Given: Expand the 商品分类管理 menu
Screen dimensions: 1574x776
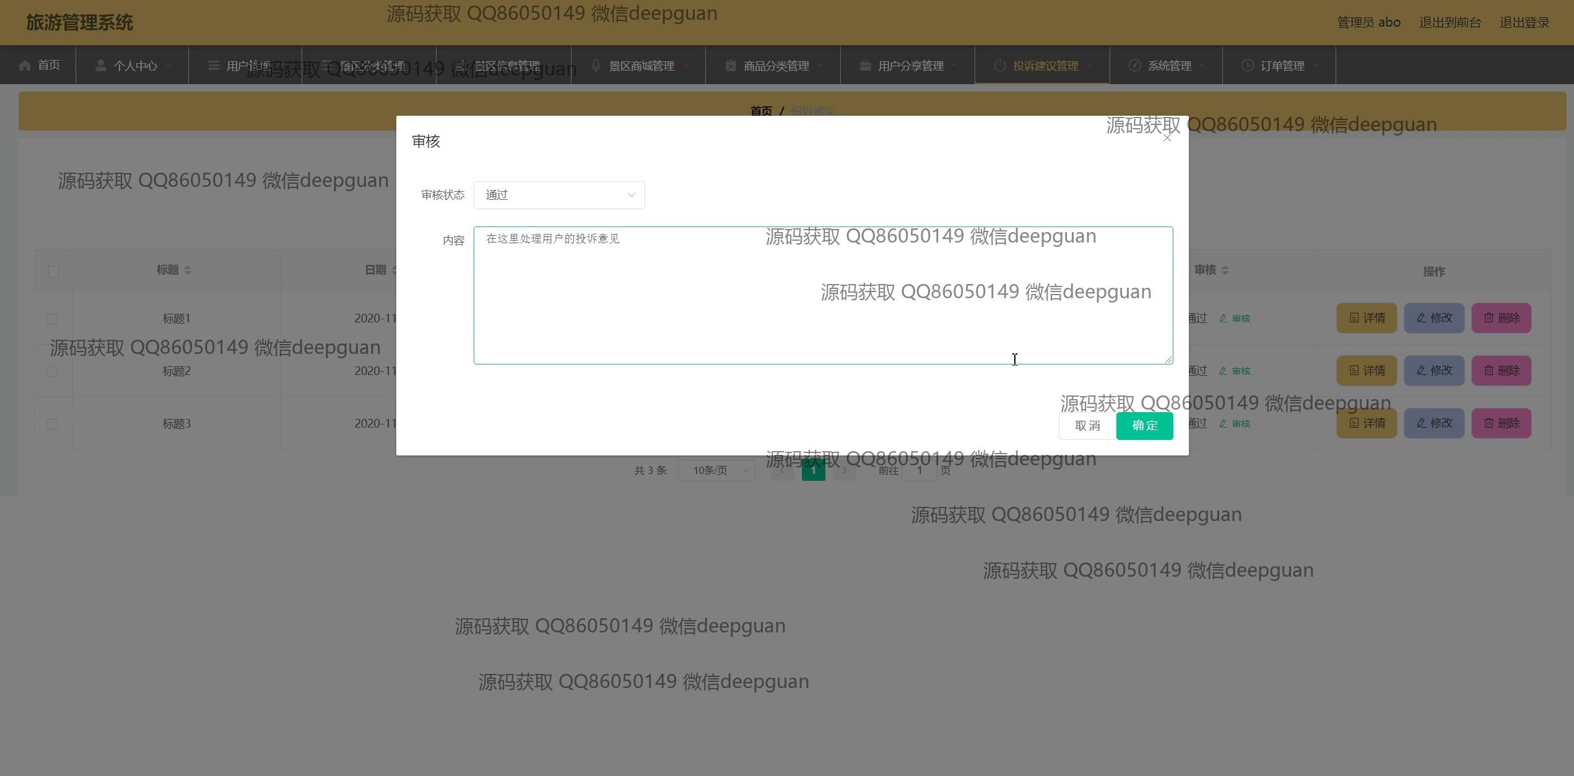Looking at the screenshot, I should (x=775, y=66).
